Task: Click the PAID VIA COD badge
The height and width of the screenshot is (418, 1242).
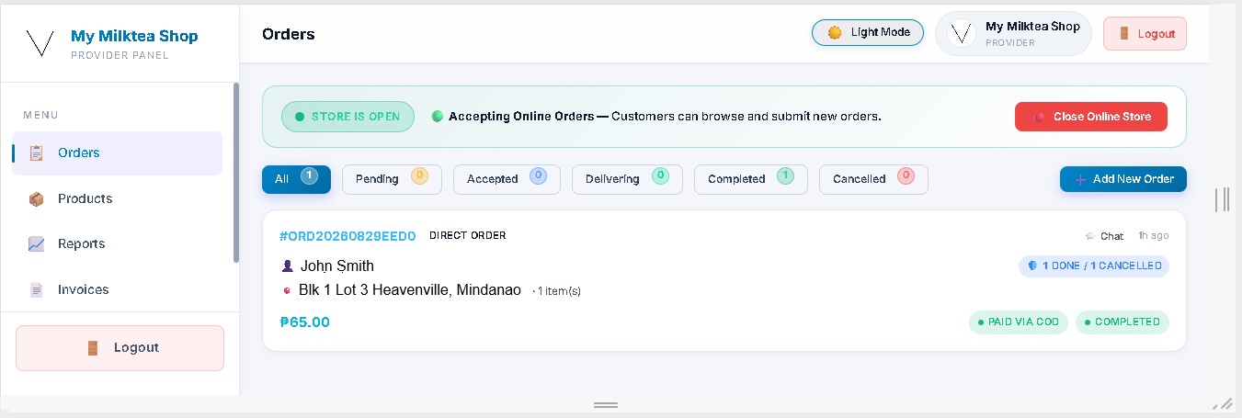Action: click(x=1019, y=322)
